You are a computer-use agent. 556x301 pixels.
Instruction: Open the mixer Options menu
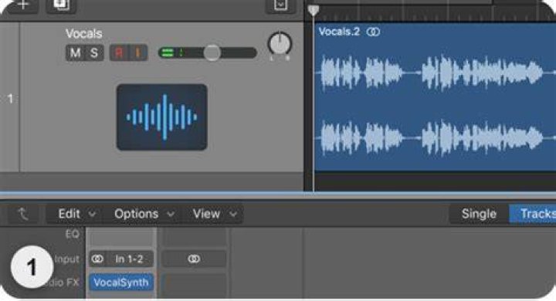[144, 214]
